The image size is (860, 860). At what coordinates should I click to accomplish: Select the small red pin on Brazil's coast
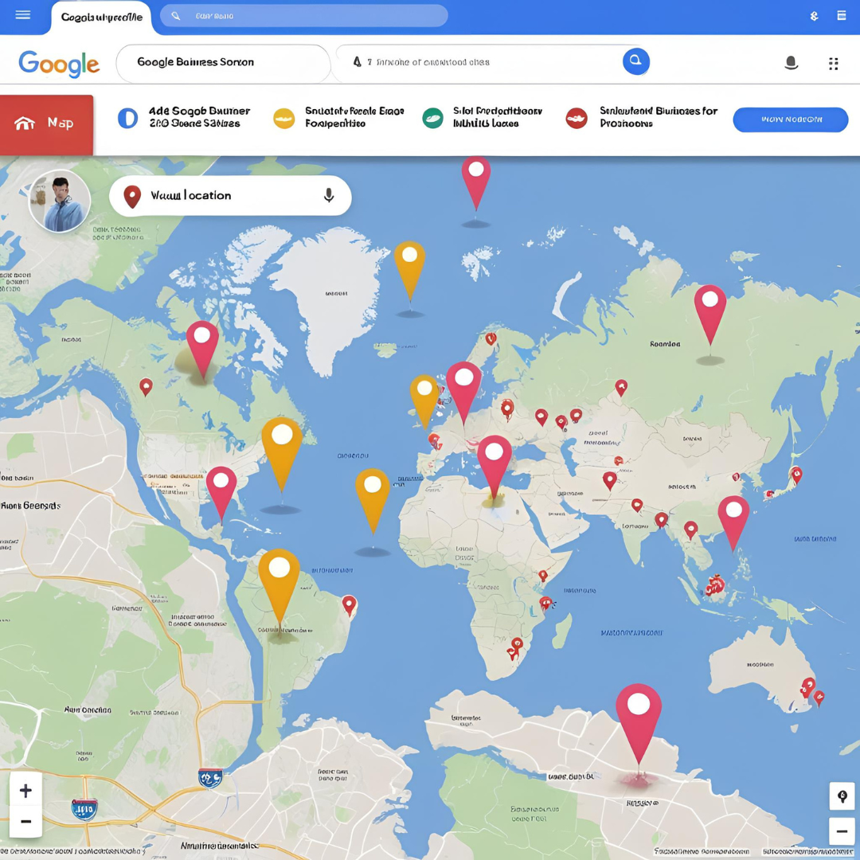click(350, 606)
